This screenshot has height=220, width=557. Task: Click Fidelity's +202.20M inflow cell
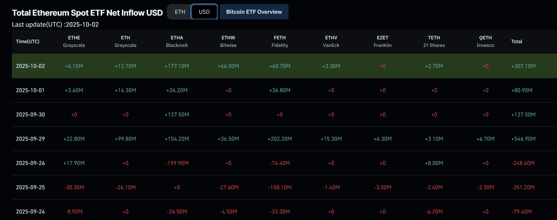pyautogui.click(x=280, y=139)
